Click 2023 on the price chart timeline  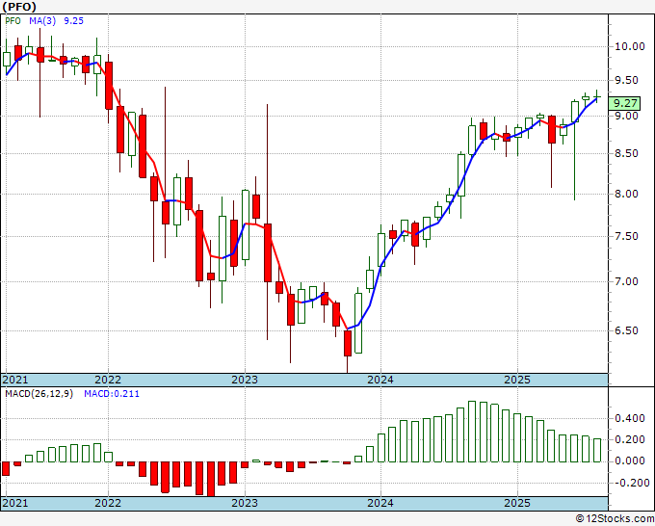click(245, 380)
